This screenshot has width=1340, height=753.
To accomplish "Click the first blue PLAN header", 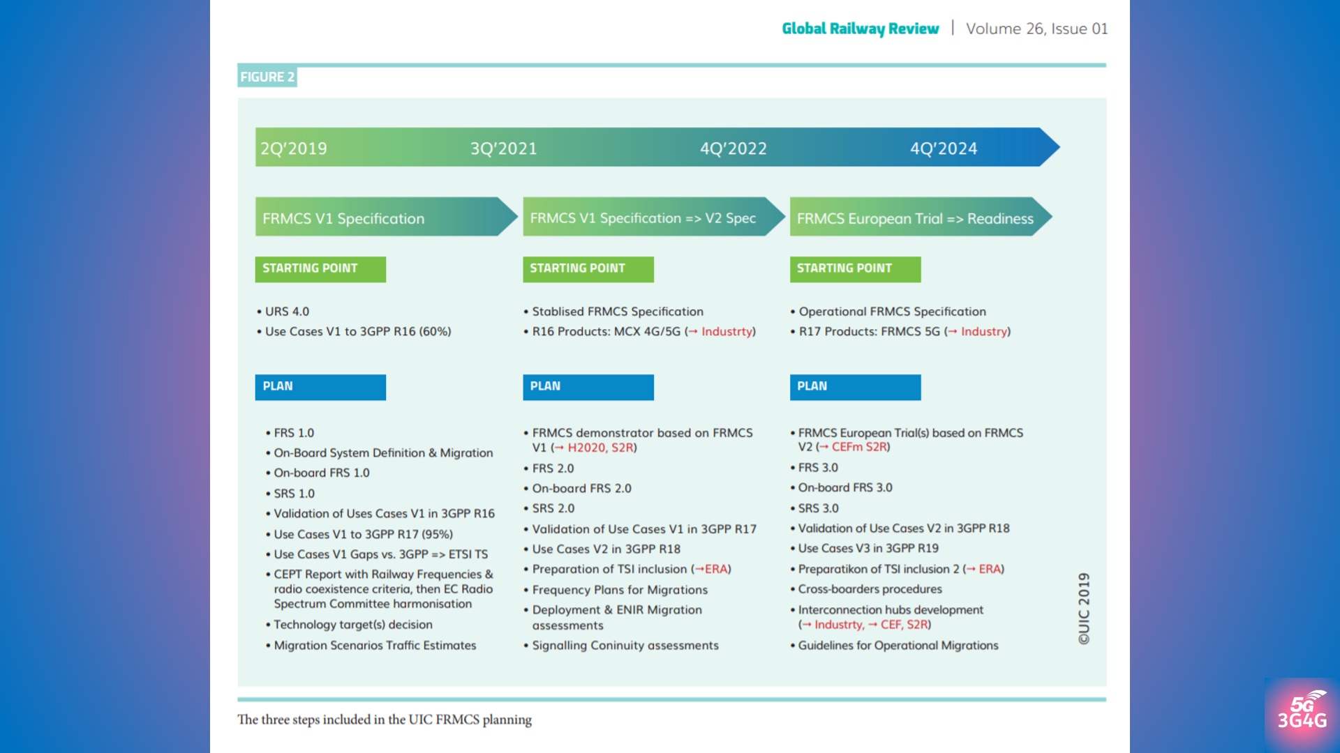I will click(320, 386).
